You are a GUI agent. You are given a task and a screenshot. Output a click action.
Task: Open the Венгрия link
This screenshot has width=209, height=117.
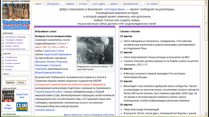(41, 62)
